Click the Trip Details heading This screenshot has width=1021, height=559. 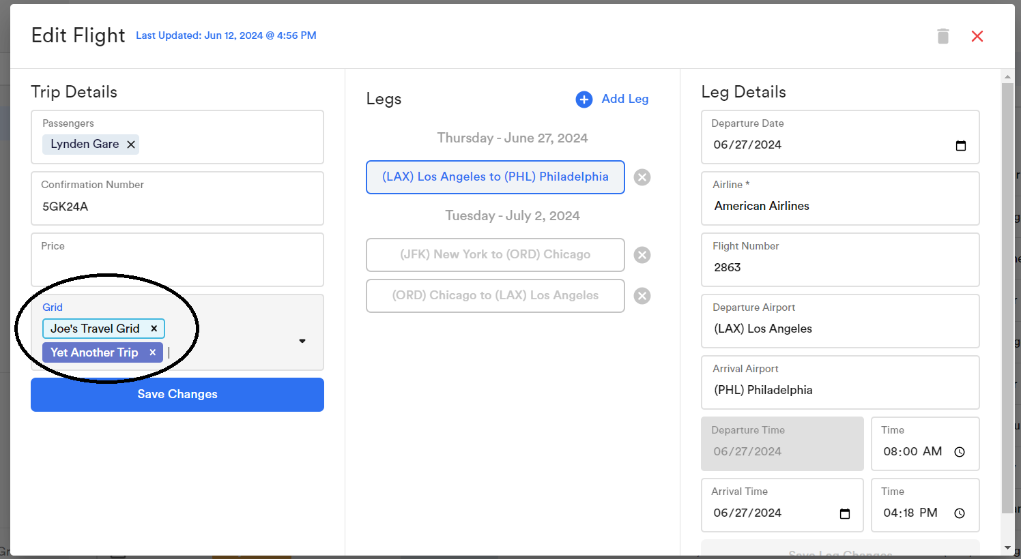(74, 92)
